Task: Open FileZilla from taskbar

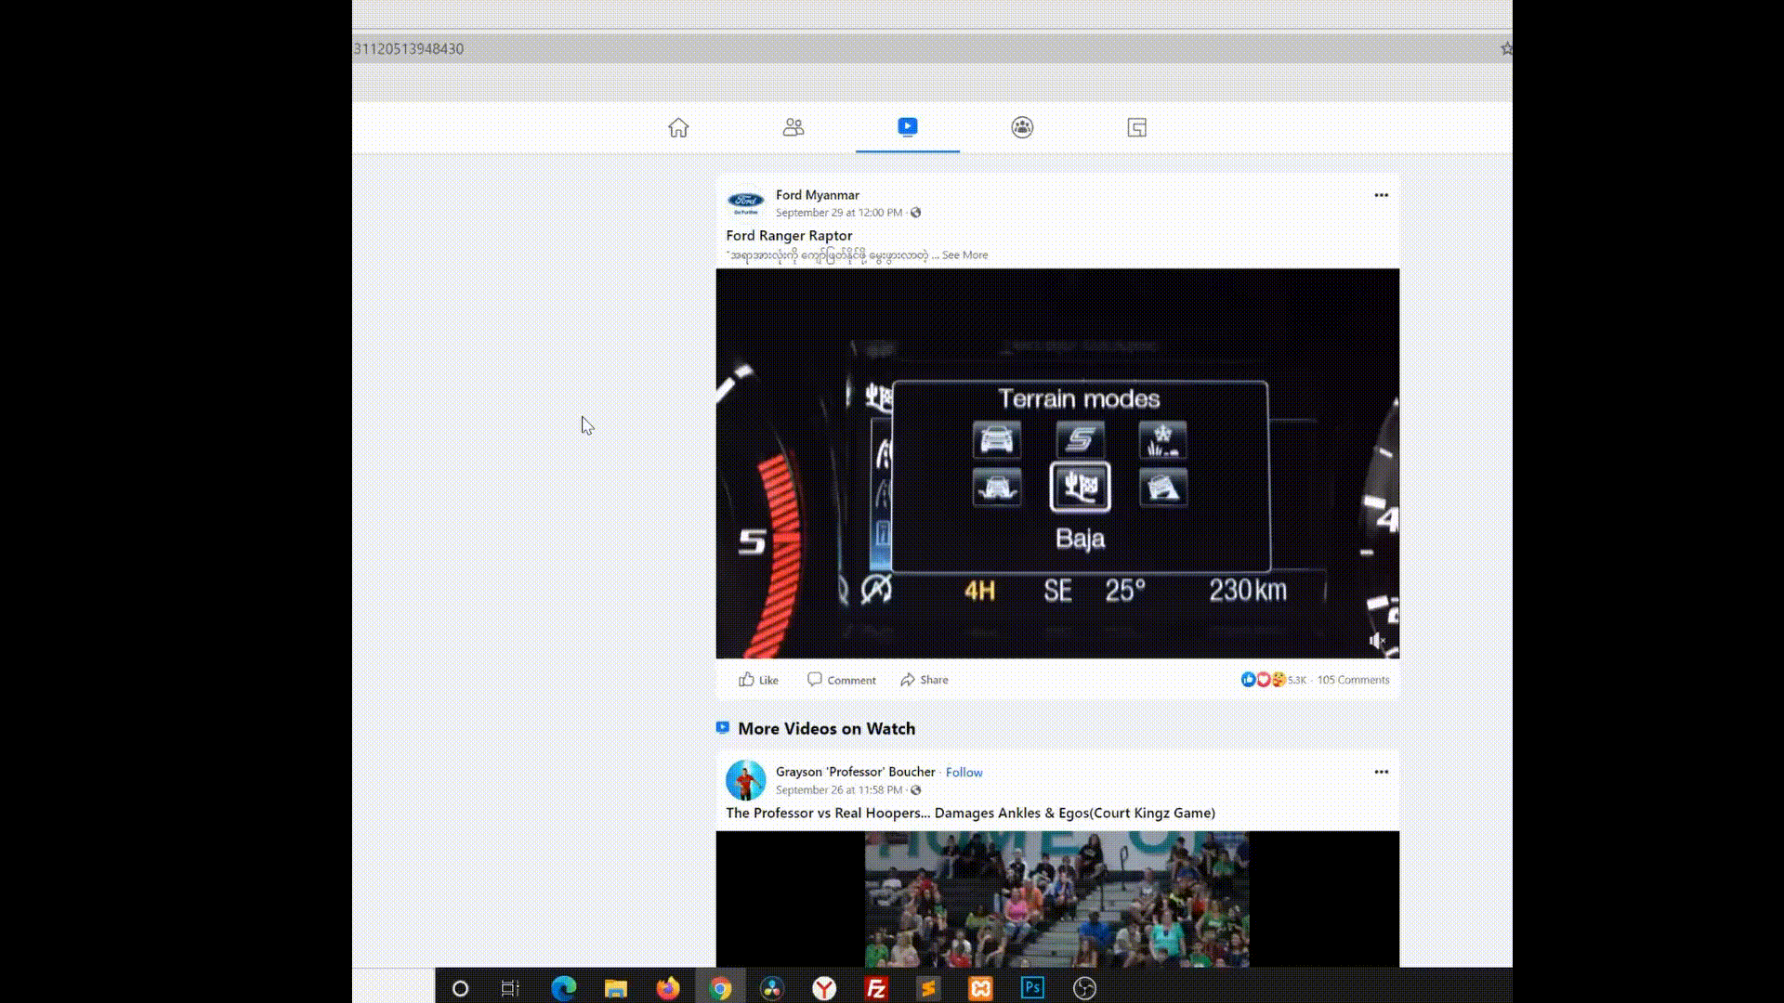Action: point(876,988)
